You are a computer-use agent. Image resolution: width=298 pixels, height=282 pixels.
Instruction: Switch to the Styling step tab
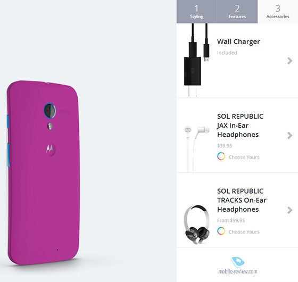[197, 12]
